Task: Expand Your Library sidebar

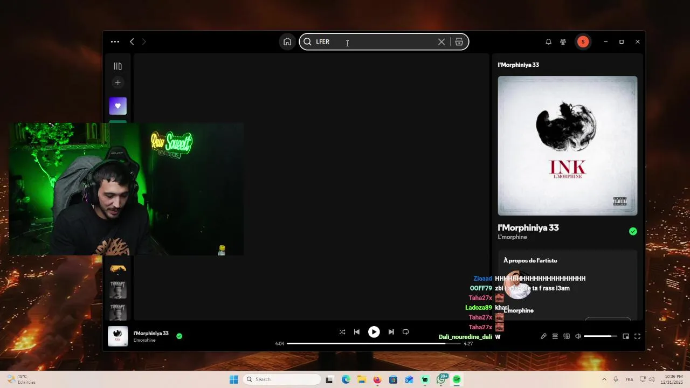Action: (118, 66)
